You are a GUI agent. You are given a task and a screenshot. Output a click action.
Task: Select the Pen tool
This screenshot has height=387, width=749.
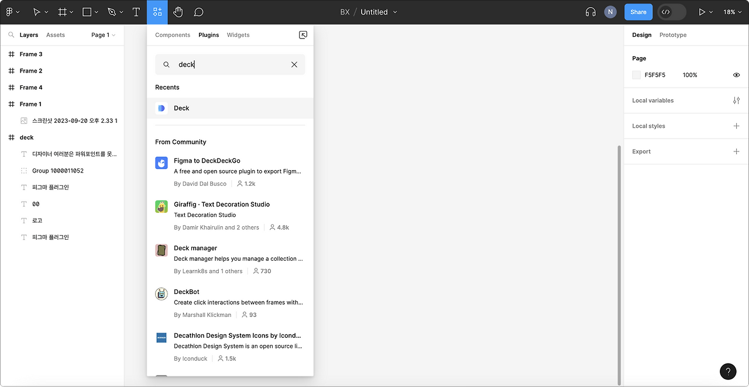112,12
